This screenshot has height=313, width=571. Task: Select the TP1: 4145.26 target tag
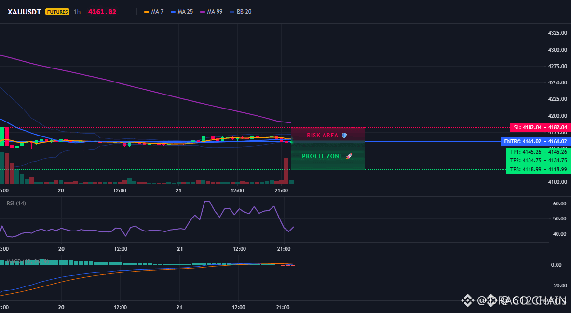(x=525, y=152)
